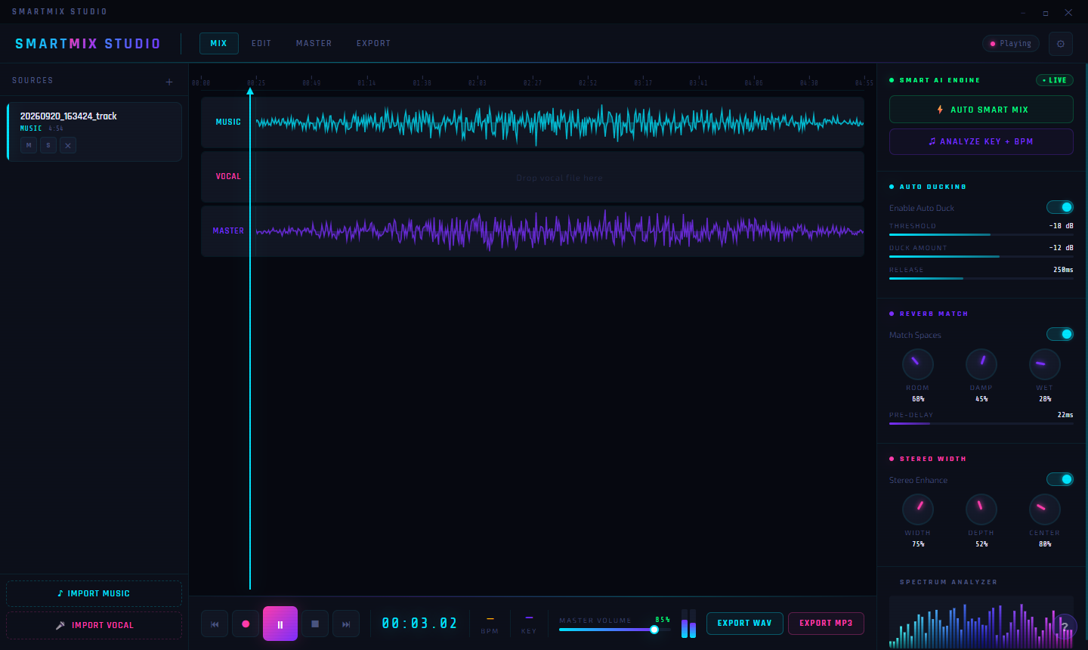Adjust the Room reverb knob
Image resolution: width=1088 pixels, height=650 pixels.
tap(918, 364)
